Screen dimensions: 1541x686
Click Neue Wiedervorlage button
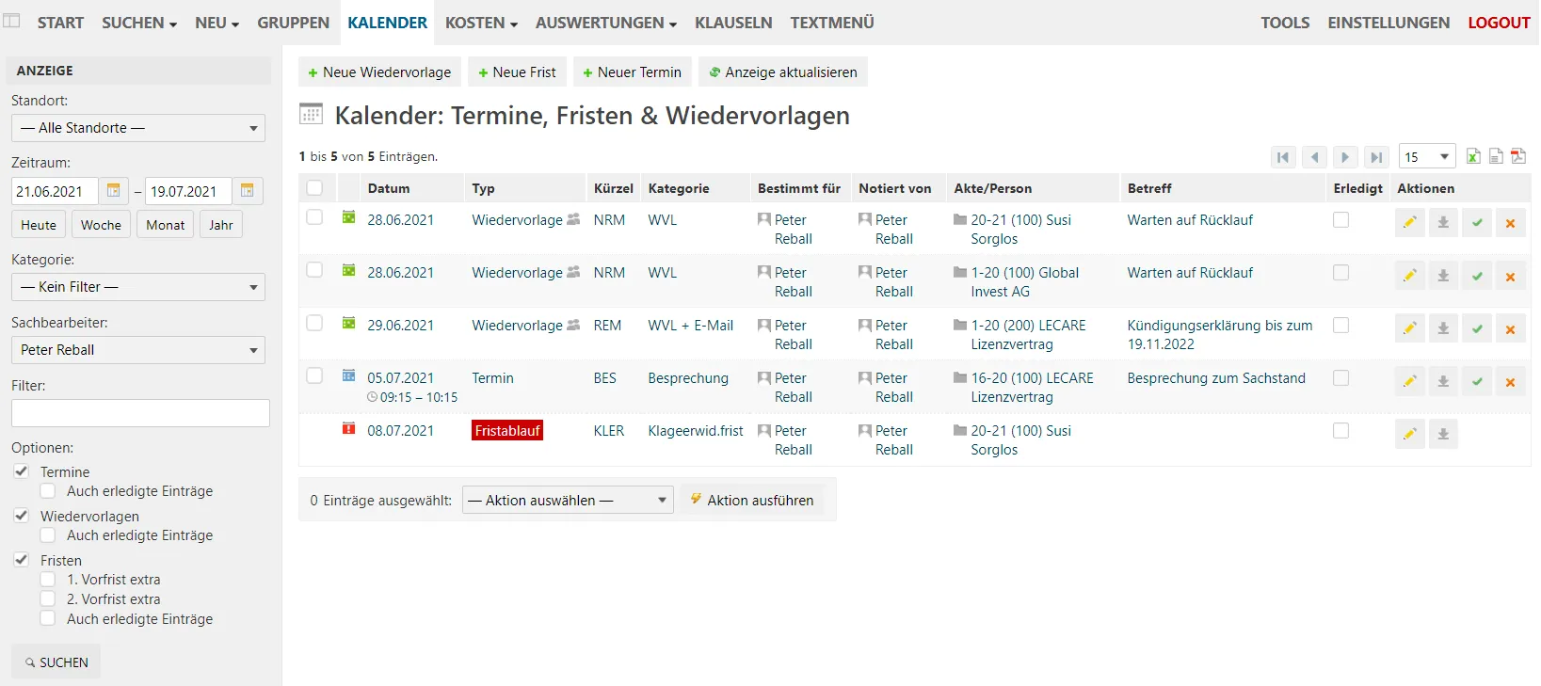379,72
